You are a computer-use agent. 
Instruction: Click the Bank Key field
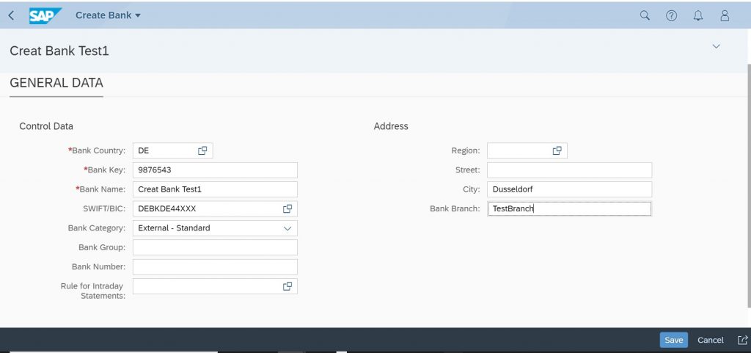tap(215, 170)
